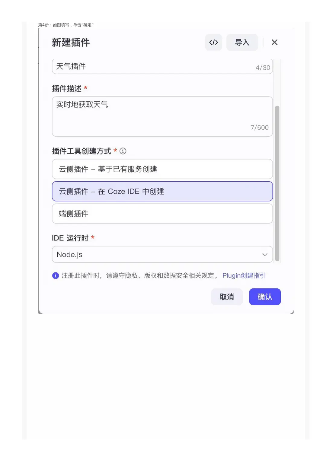
Task: Open the code view icon button
Action: [x=213, y=42]
